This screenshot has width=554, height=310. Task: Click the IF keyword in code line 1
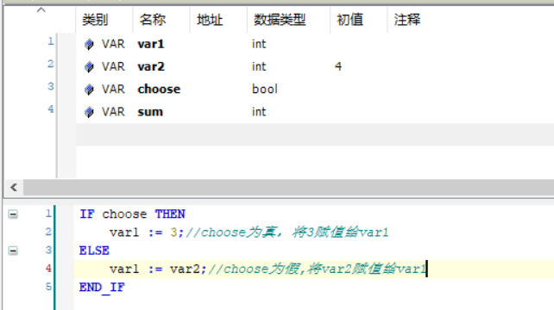[87, 214]
